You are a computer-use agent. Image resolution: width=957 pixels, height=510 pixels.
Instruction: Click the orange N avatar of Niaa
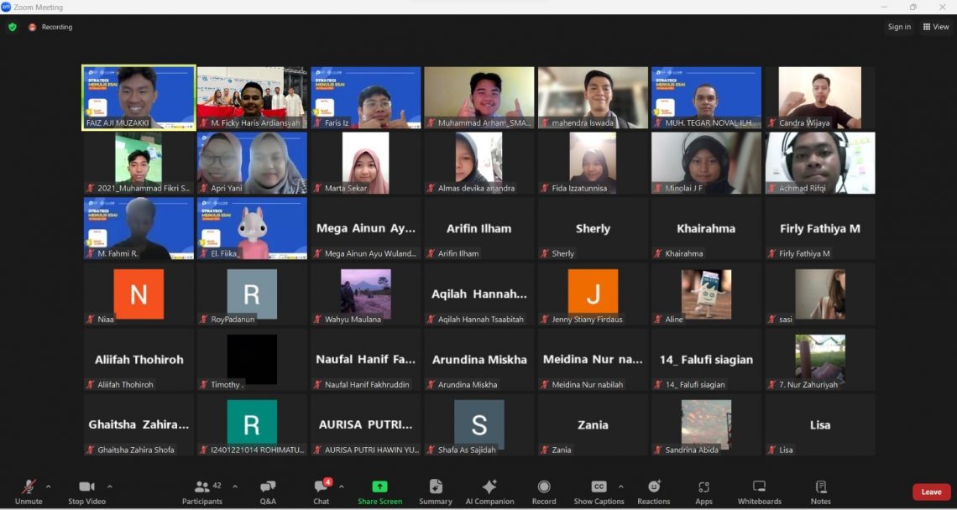(139, 294)
